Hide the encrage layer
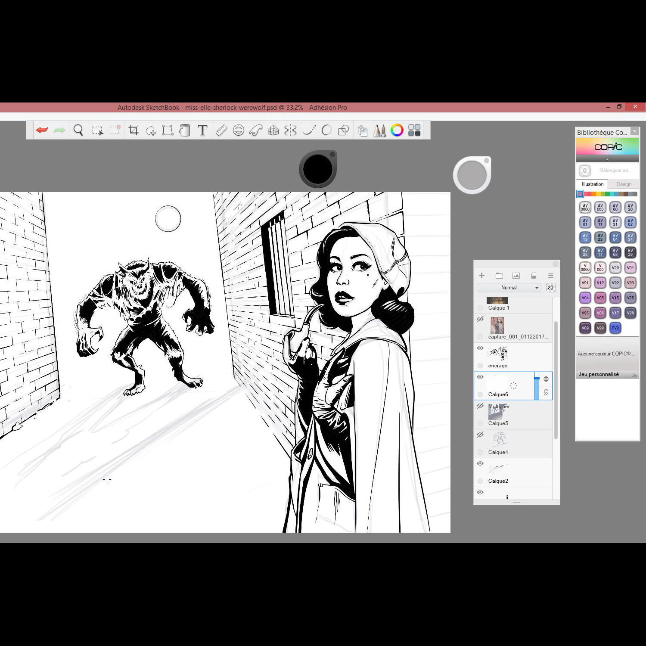 coord(480,348)
